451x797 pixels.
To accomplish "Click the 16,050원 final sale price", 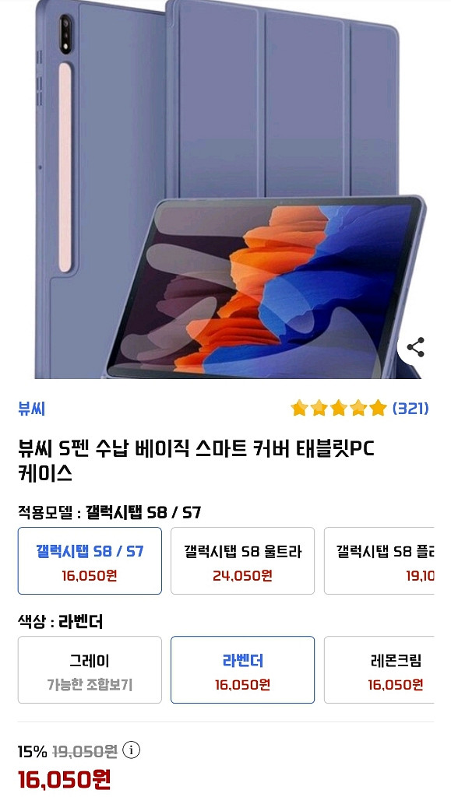I will (x=64, y=779).
